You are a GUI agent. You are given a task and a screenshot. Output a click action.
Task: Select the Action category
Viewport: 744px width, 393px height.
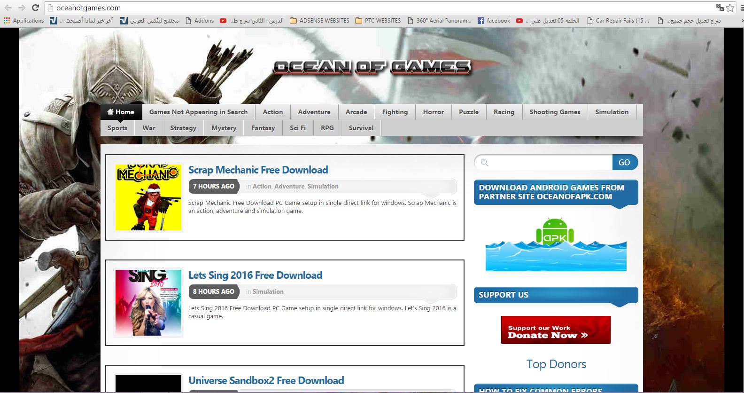pyautogui.click(x=273, y=112)
